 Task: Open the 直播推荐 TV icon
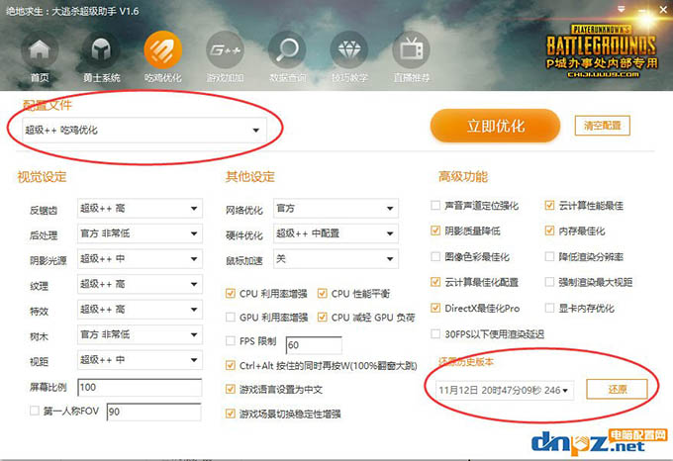coord(411,51)
